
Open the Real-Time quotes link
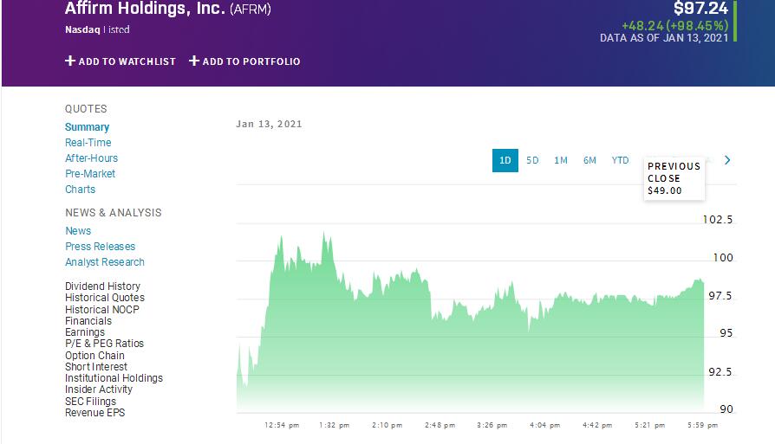(x=88, y=143)
